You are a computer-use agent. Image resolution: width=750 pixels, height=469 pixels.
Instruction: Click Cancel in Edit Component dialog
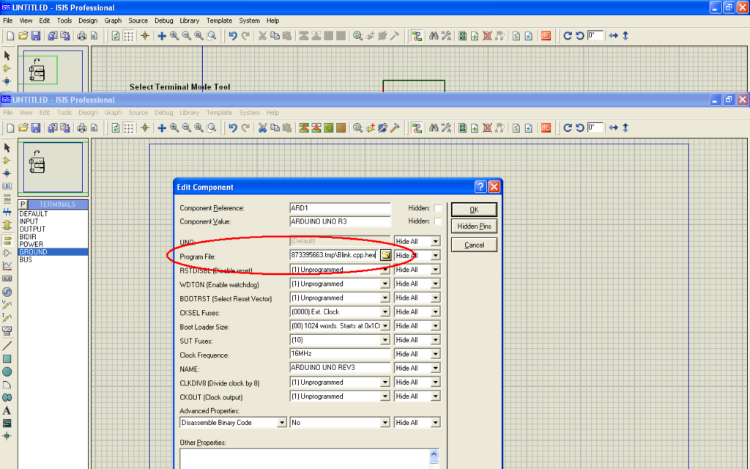click(x=474, y=245)
